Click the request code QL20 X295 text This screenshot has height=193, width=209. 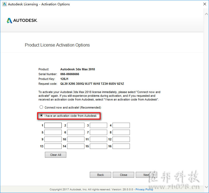point(92,84)
